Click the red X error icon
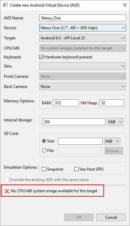Viewport: 130px width, 226px height. (x=7, y=191)
